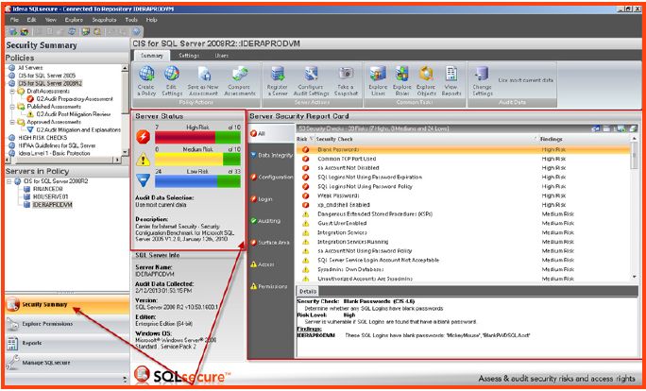Viewport: 646px width, 391px height.
Task: Open Explore Roles task
Action: pyautogui.click(x=401, y=75)
